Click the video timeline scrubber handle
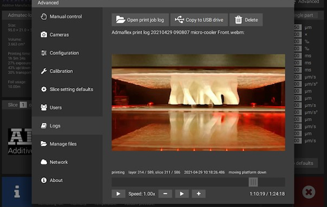 point(253,182)
